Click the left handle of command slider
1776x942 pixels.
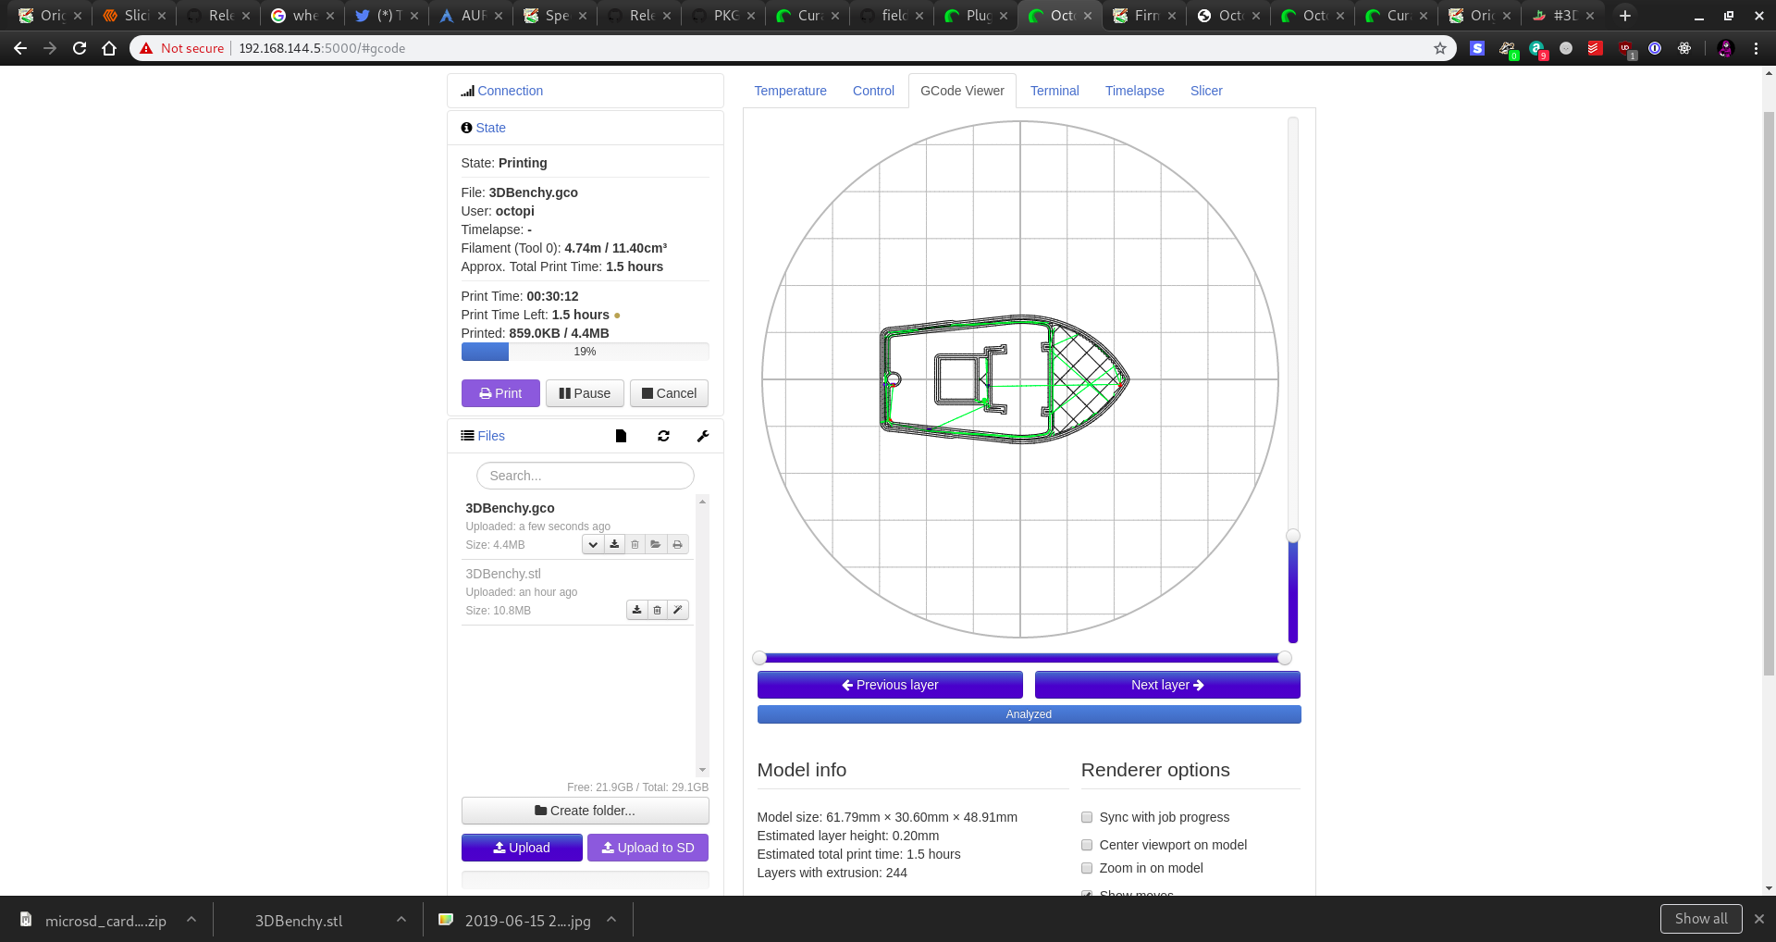click(x=759, y=658)
